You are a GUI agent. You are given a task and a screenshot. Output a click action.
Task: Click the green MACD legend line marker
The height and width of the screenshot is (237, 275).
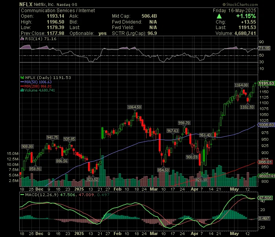click(x=22, y=195)
